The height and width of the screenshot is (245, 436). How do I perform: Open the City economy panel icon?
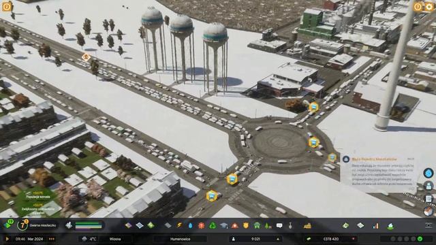tap(345, 225)
